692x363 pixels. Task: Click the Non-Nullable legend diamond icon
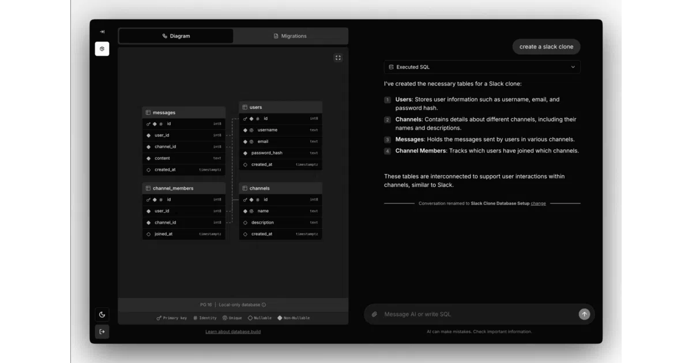[x=280, y=318]
